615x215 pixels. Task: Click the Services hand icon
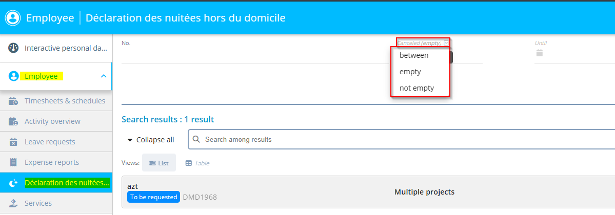(x=14, y=203)
